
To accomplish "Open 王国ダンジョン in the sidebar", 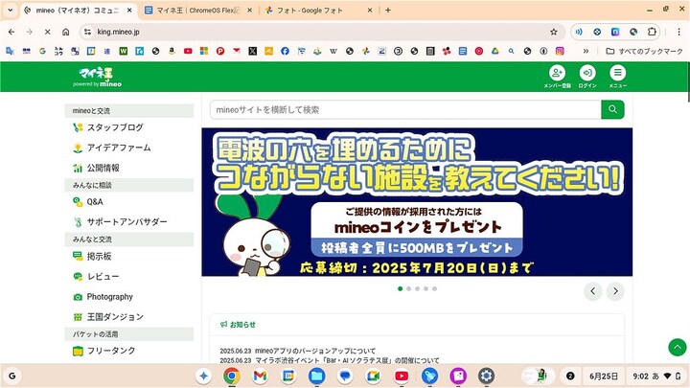I will pyautogui.click(x=108, y=317).
